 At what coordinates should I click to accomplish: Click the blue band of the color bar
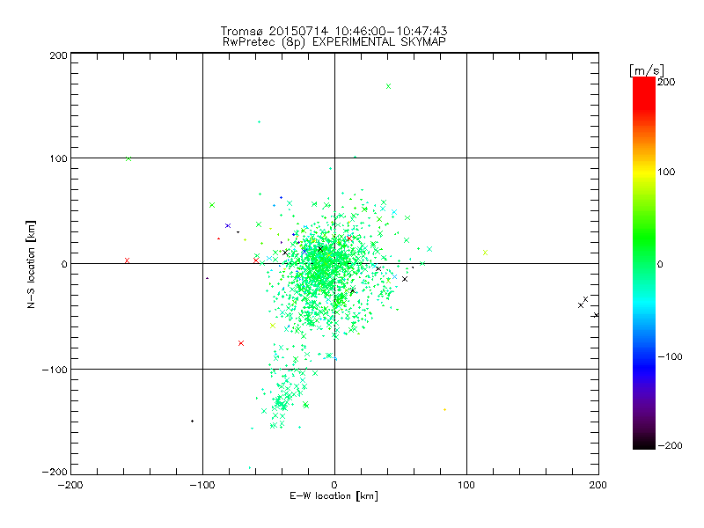pyautogui.click(x=644, y=366)
